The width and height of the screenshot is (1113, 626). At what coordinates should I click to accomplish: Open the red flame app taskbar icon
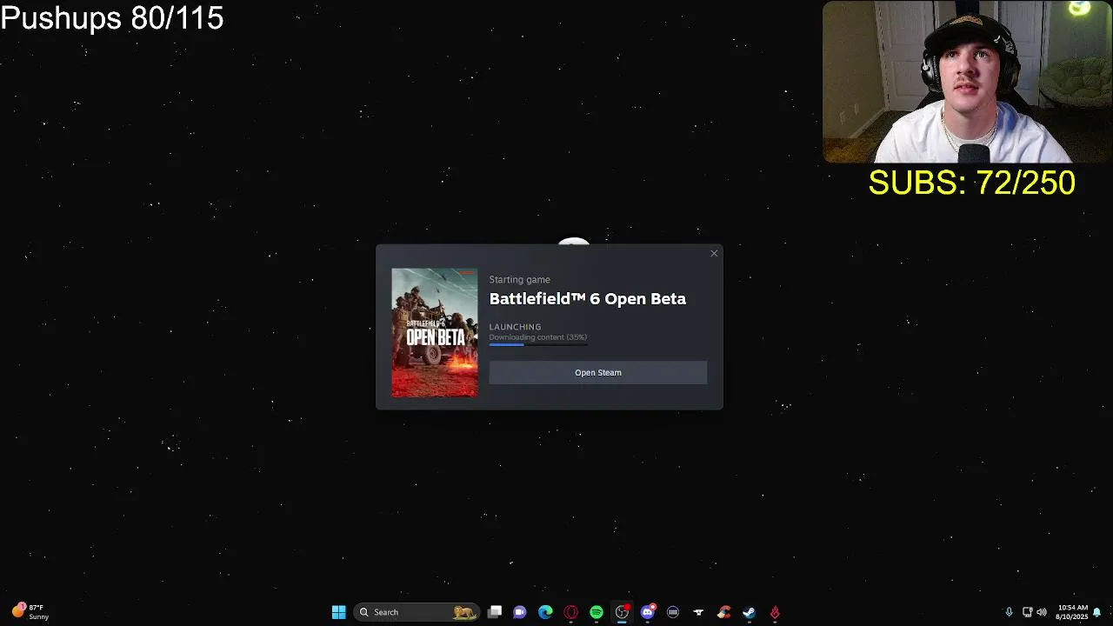pyautogui.click(x=774, y=612)
